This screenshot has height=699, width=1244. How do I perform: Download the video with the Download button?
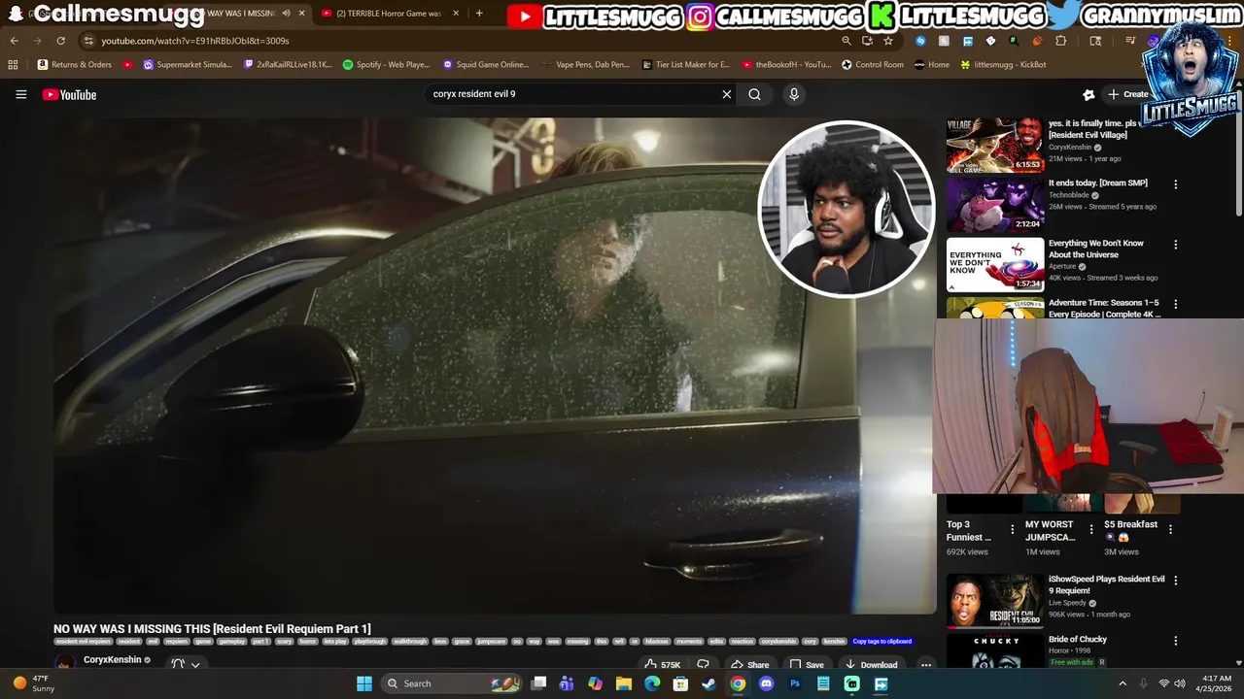coord(871,665)
